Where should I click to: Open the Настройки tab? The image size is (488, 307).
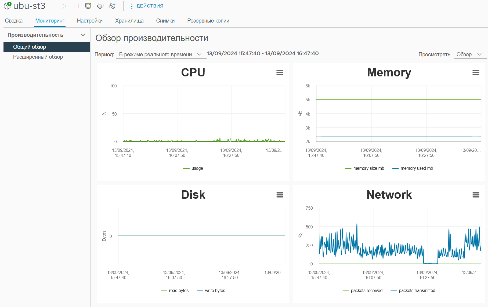click(x=90, y=21)
